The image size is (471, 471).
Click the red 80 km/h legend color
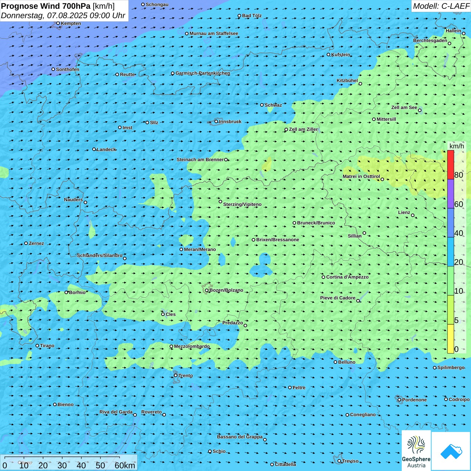tap(450, 165)
